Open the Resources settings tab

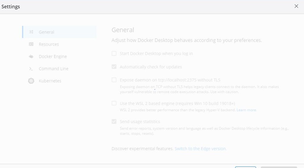[x=59, y=44]
